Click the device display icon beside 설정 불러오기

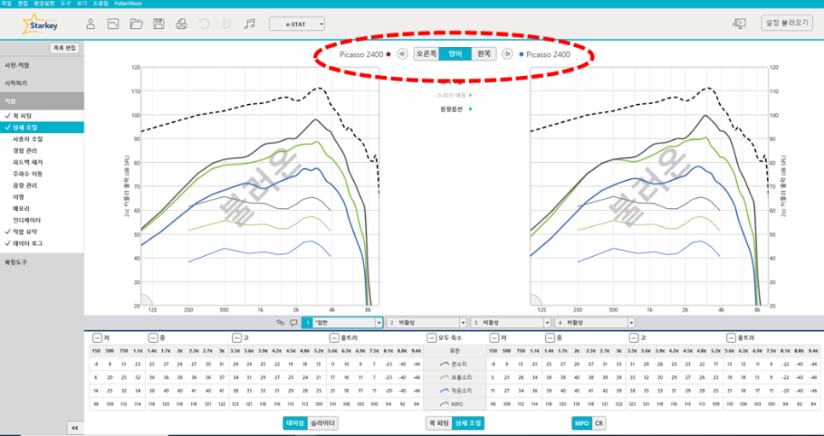click(x=739, y=24)
